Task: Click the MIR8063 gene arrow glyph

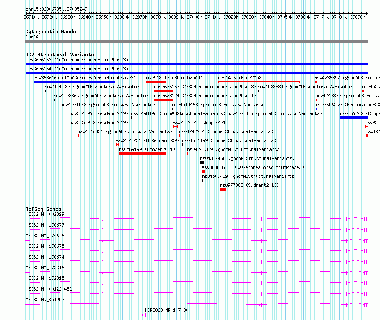Action: 144,315
